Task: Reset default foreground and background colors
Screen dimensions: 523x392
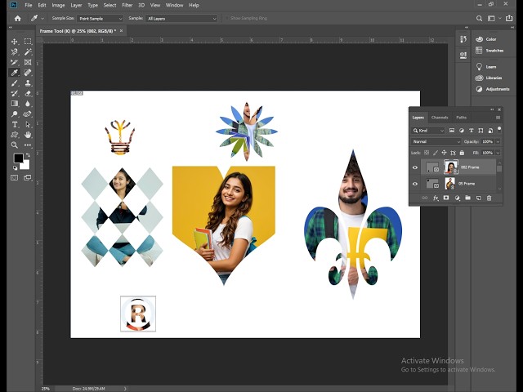Action: (15, 167)
